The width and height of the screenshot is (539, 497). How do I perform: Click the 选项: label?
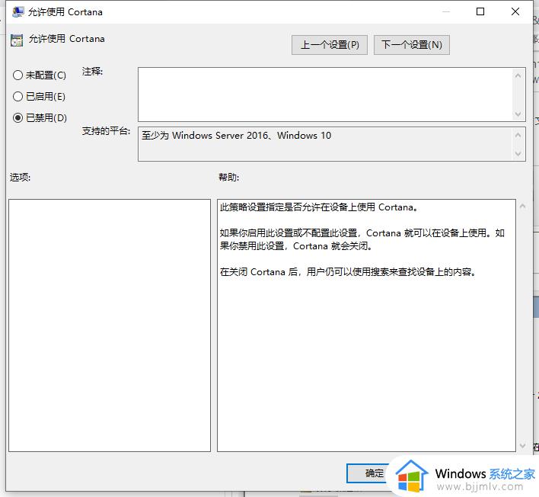[21, 178]
